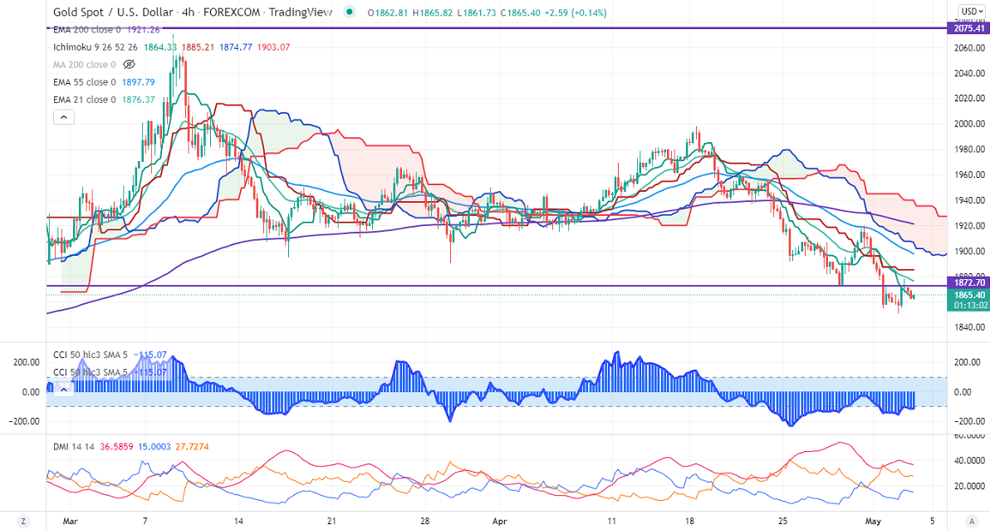Show the hidden MA 200 indicator via eye icon
Image resolution: width=990 pixels, height=530 pixels.
point(130,65)
